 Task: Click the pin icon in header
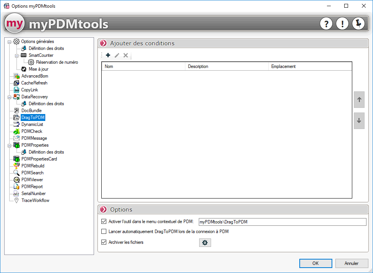[x=358, y=24]
